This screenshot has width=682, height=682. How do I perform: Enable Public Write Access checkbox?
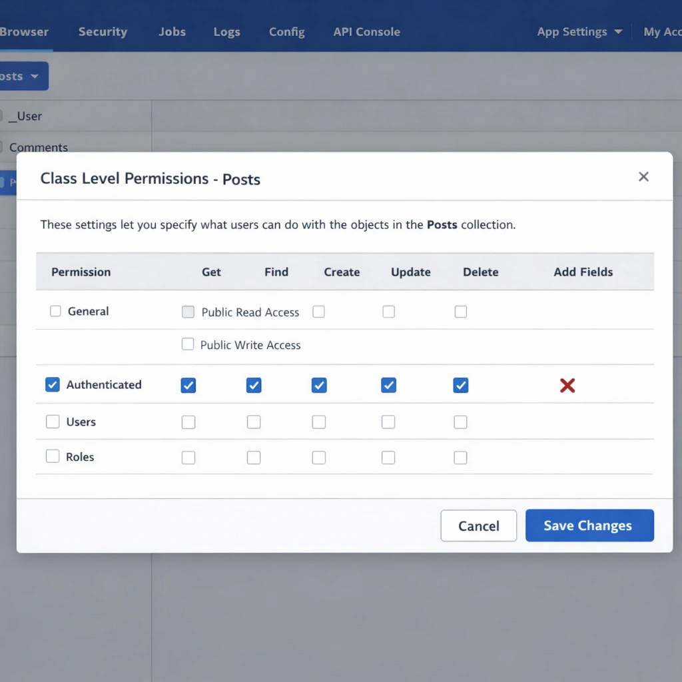pyautogui.click(x=188, y=344)
